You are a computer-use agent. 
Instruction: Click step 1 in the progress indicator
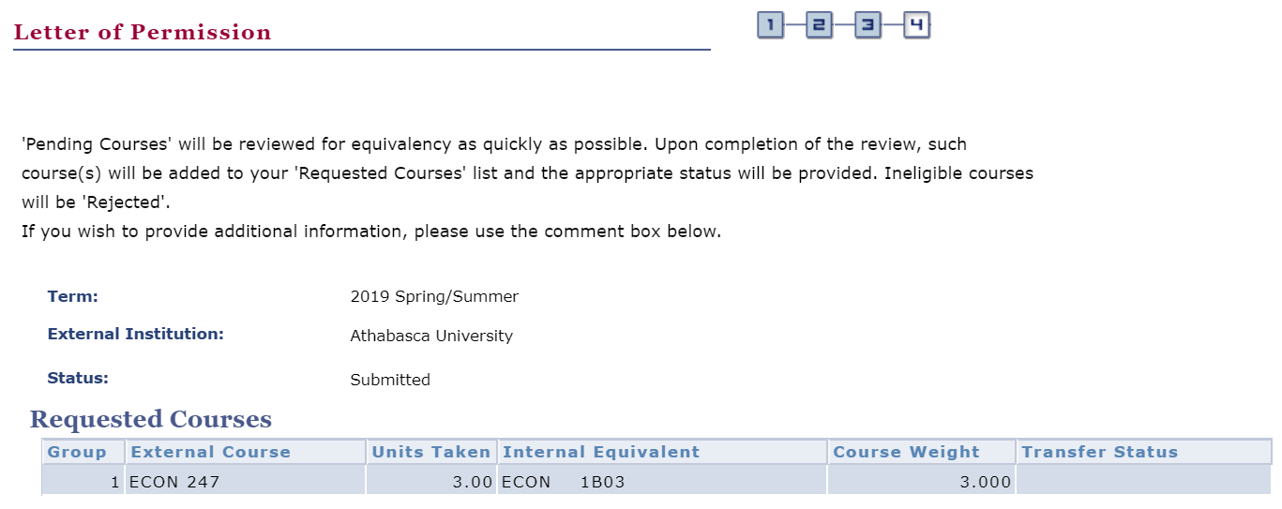(x=770, y=26)
